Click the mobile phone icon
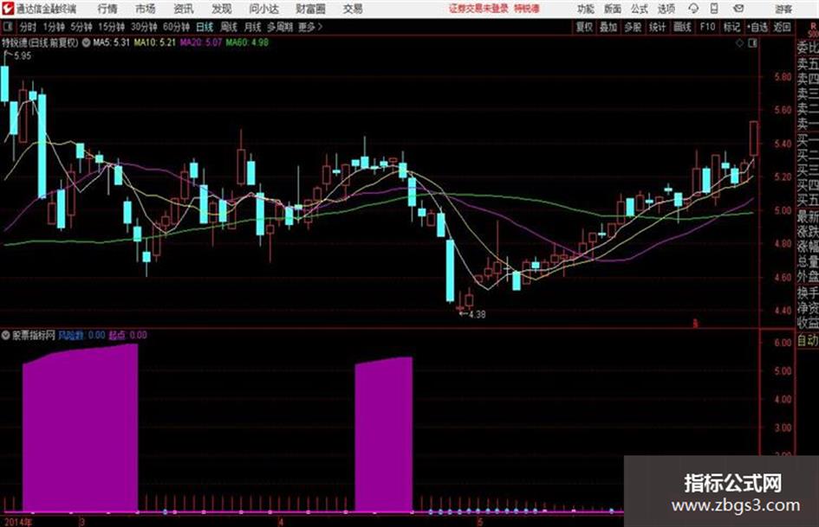The height and width of the screenshot is (527, 819). click(x=714, y=9)
